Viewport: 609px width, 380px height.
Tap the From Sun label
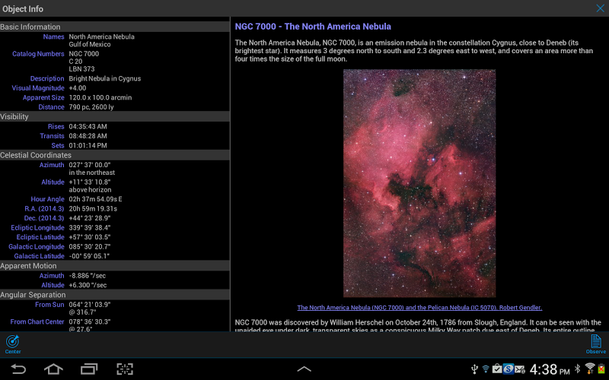click(x=49, y=305)
